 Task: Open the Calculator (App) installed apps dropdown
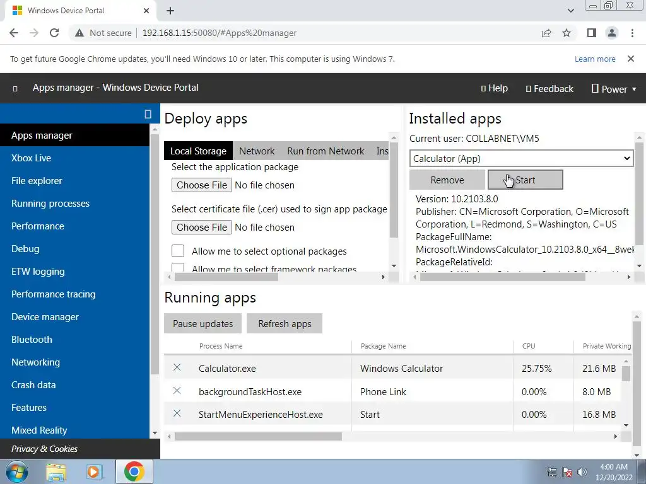click(521, 158)
